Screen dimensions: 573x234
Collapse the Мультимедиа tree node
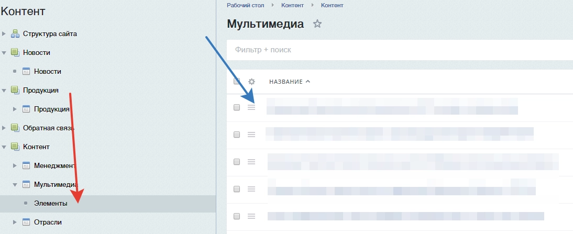point(15,185)
